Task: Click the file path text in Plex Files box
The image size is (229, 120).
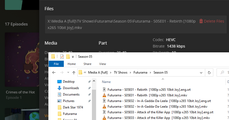Action: 121,24
